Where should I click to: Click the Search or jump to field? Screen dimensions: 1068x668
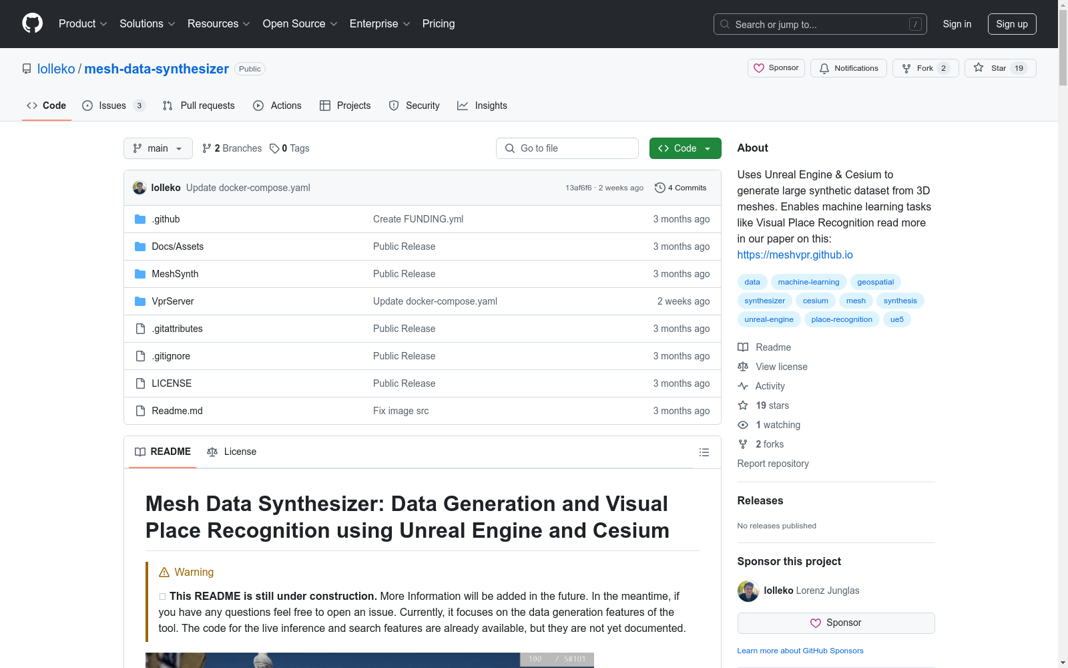[820, 24]
